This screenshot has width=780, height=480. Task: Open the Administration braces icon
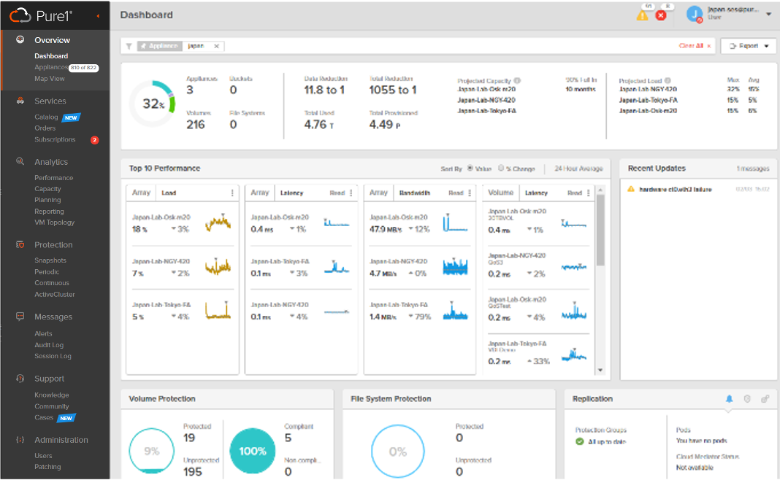pyautogui.click(x=20, y=440)
